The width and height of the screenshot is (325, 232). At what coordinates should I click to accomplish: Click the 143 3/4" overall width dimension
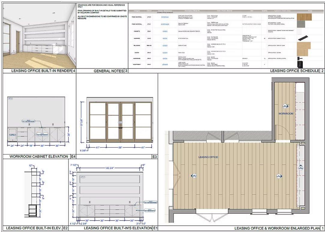pyautogui.click(x=110, y=168)
